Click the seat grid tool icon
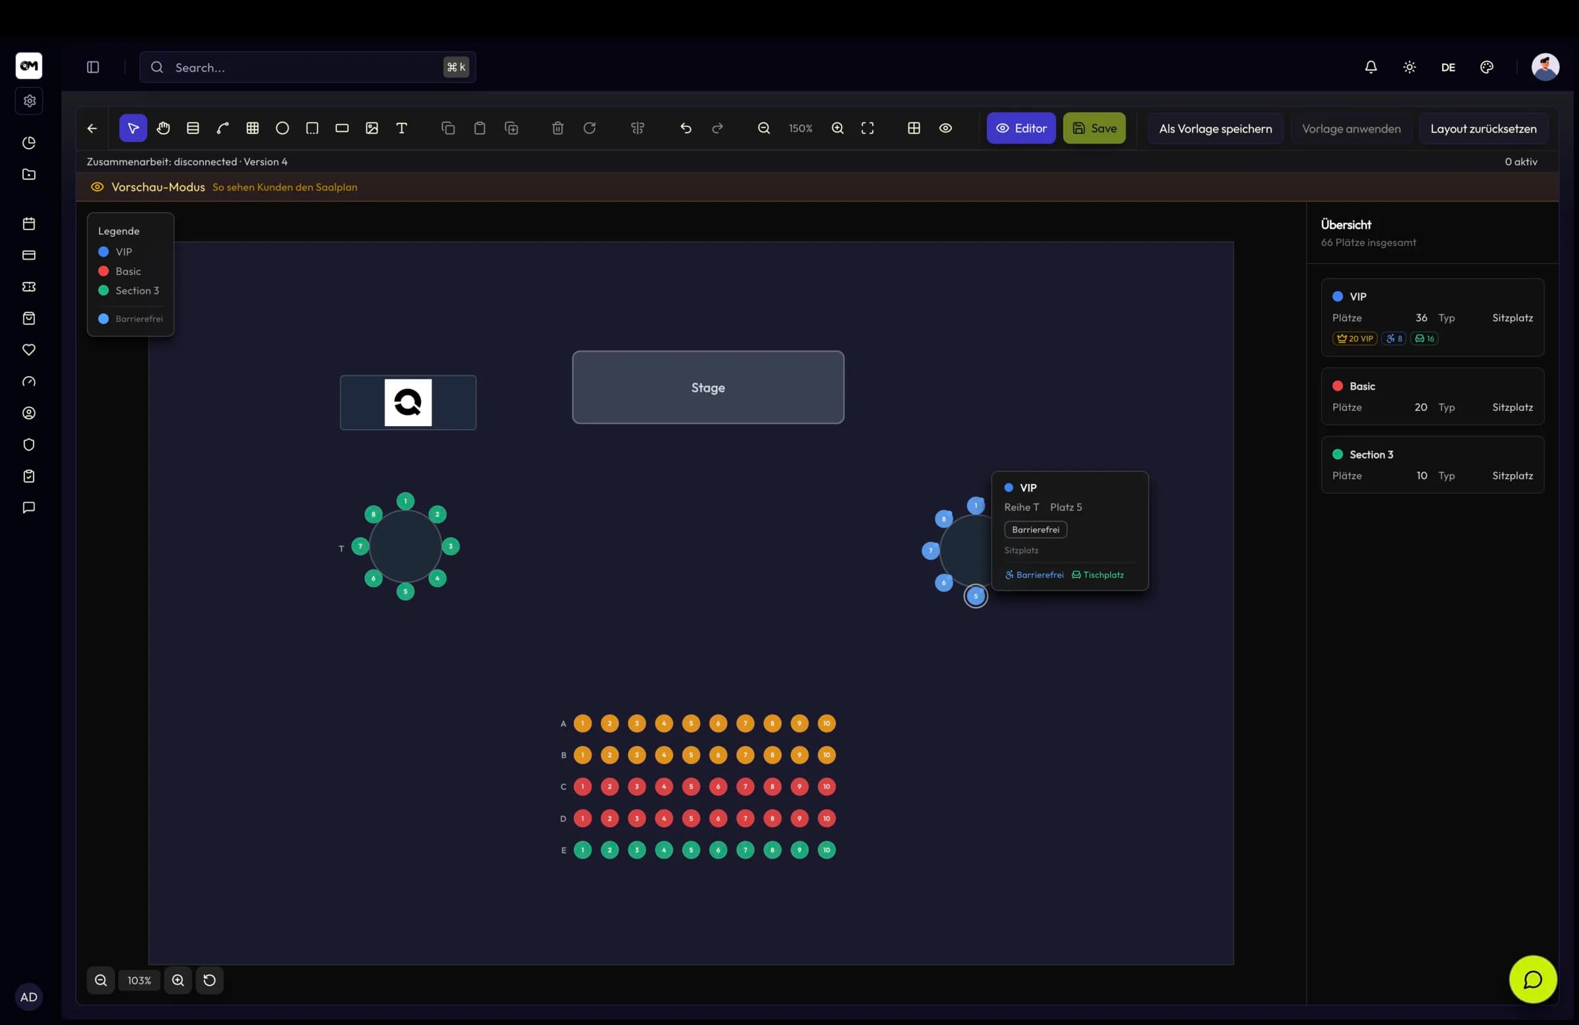1579x1025 pixels. pos(252,128)
